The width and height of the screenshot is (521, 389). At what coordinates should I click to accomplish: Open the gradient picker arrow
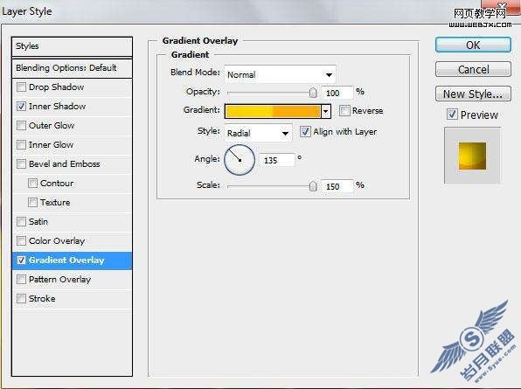[x=326, y=111]
